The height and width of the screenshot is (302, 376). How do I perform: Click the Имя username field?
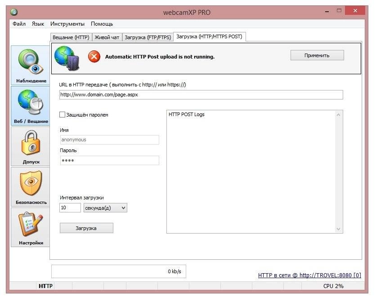click(x=109, y=140)
